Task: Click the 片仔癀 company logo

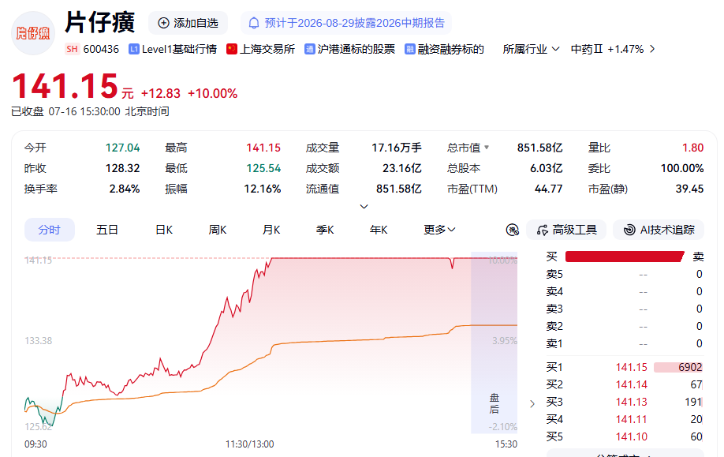Action: pos(33,33)
